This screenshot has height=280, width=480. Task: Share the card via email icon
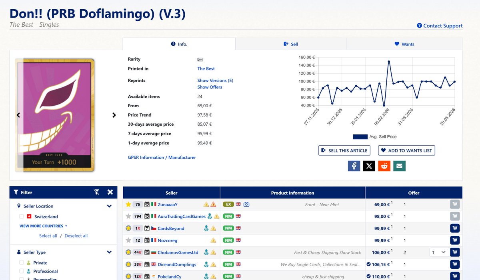pyautogui.click(x=399, y=166)
